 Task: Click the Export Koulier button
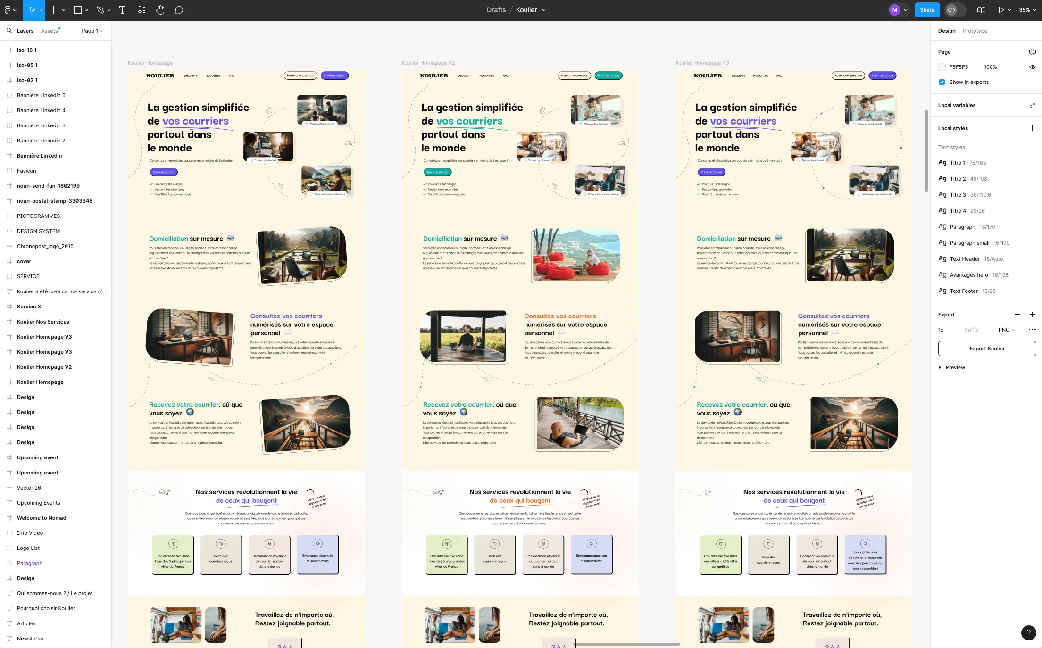click(987, 349)
